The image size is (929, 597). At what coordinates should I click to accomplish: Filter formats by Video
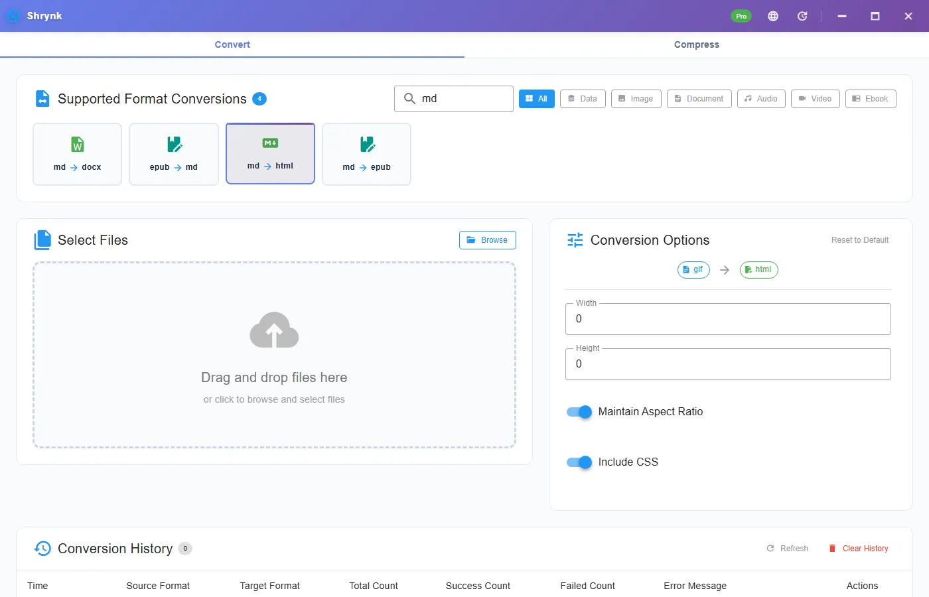(x=816, y=99)
